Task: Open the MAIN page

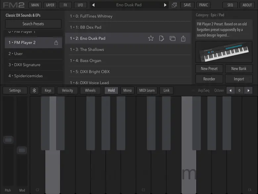Action: [x=35, y=5]
